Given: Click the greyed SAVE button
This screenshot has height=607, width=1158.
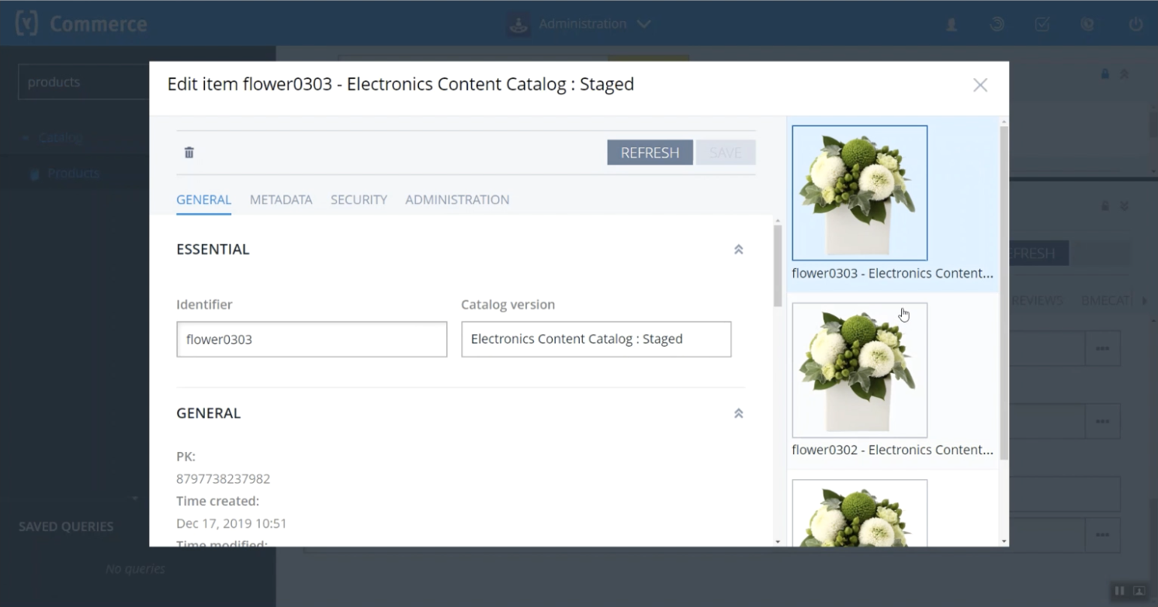Looking at the screenshot, I should (726, 153).
